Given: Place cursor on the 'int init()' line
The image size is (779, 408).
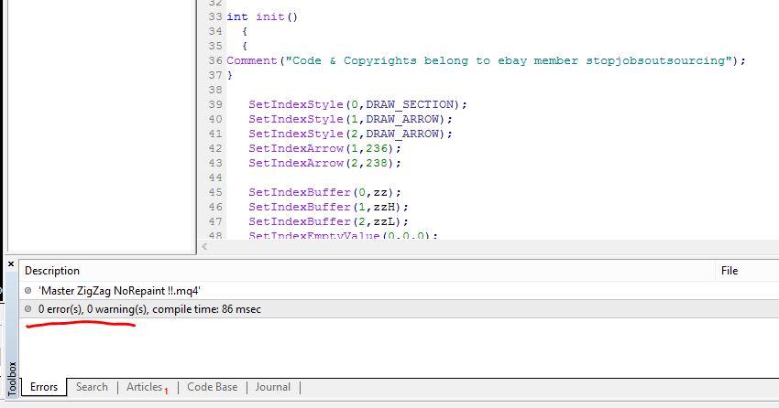Looking at the screenshot, I should point(262,16).
